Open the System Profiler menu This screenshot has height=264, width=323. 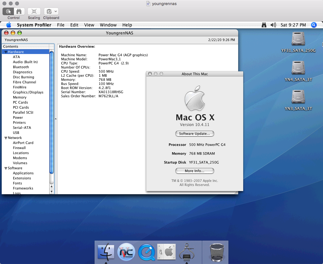click(x=34, y=25)
